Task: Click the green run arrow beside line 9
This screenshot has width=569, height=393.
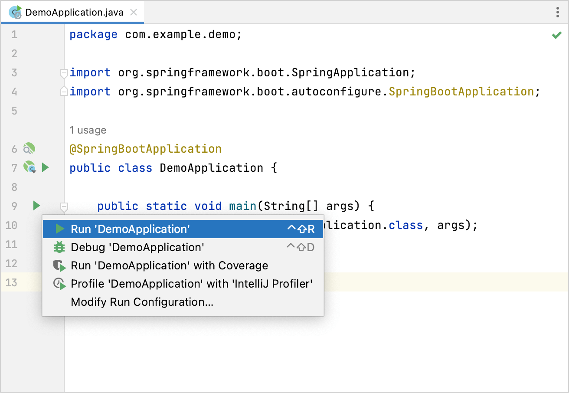Action: click(36, 206)
